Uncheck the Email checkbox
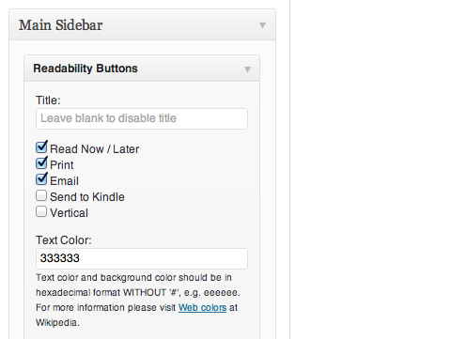Screen dimensions: 451x339 click(x=41, y=178)
